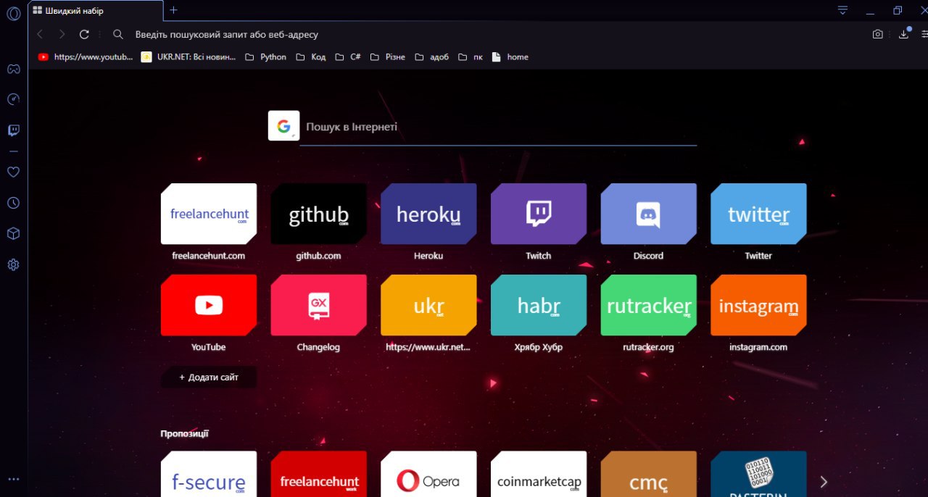Open the Pastebin suggestion tile
This screenshot has height=497, width=928.
pos(758,475)
